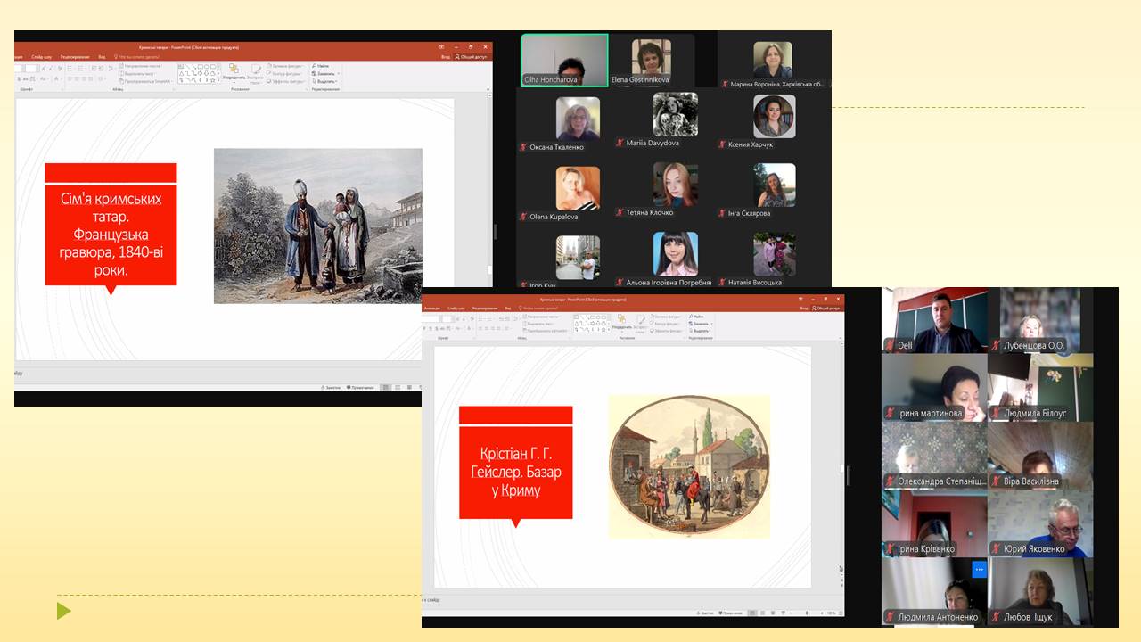Open the Рецензирование tab in the family engraving window
Viewport: 1141px width, 642px height.
pos(75,57)
